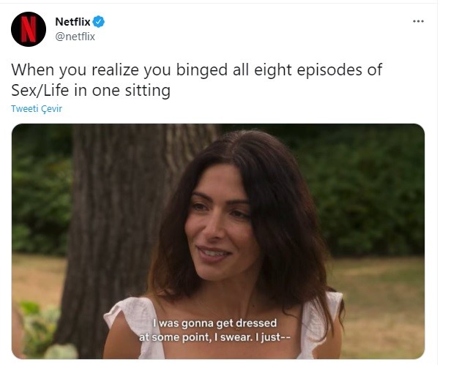This screenshot has height=365, width=451.
Task: Open the @netflix handle link
Action: pyautogui.click(x=75, y=37)
